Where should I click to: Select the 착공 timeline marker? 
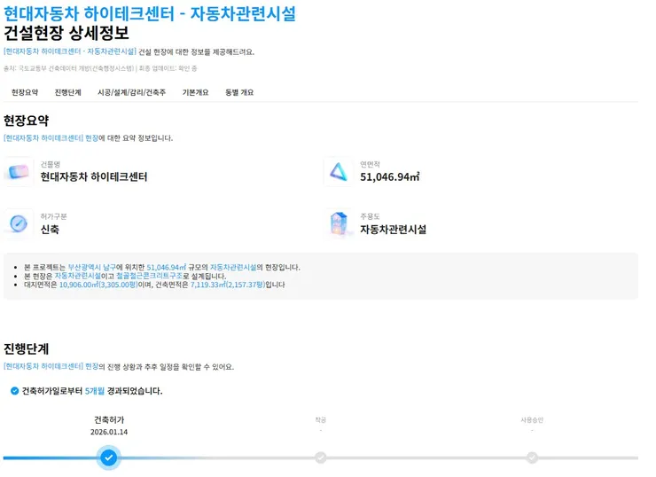click(x=321, y=457)
